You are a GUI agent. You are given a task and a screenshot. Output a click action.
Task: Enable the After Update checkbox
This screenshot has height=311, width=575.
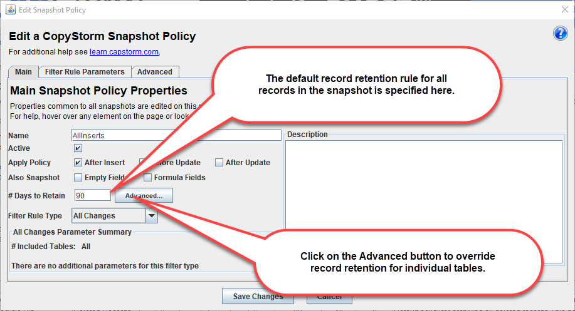(x=219, y=163)
